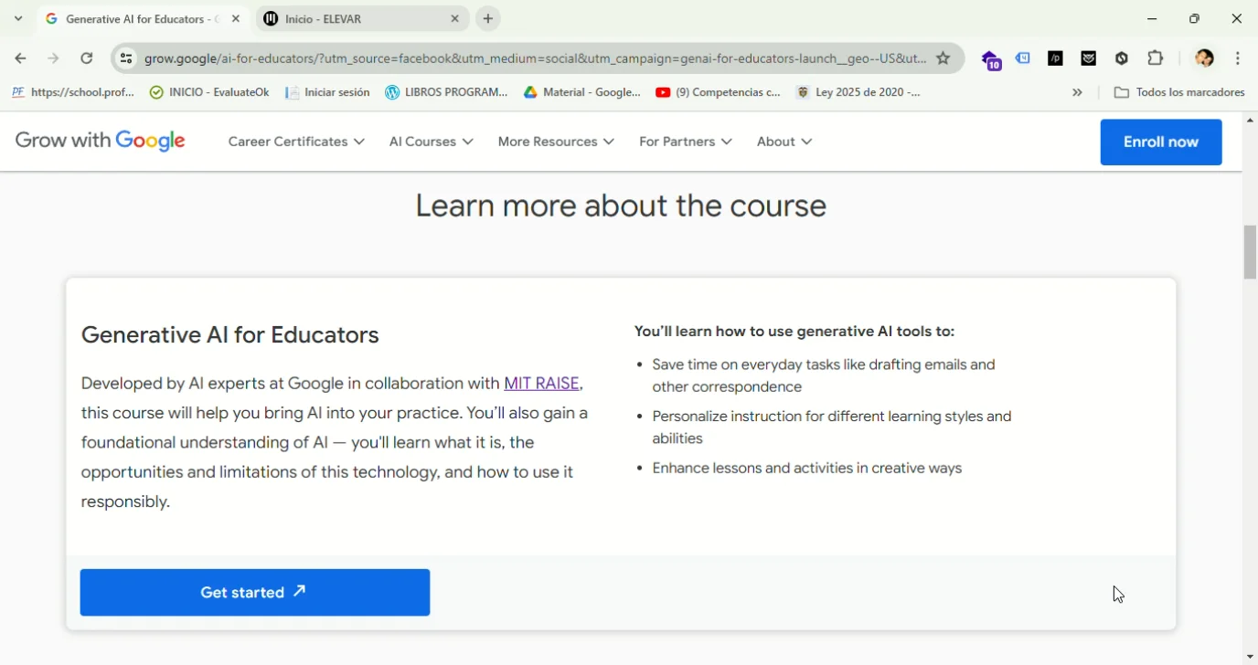
Task: Expand For Partners menu
Action: point(686,142)
